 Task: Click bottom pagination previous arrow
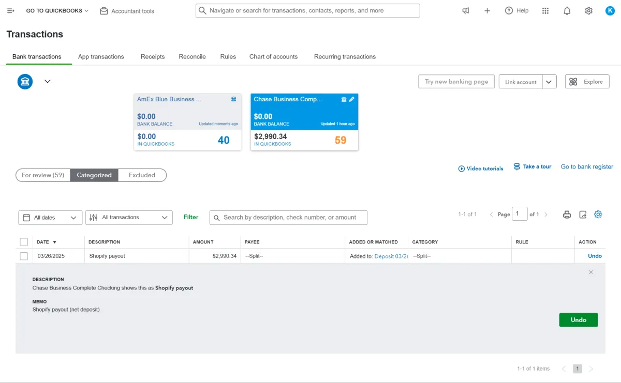(x=564, y=369)
